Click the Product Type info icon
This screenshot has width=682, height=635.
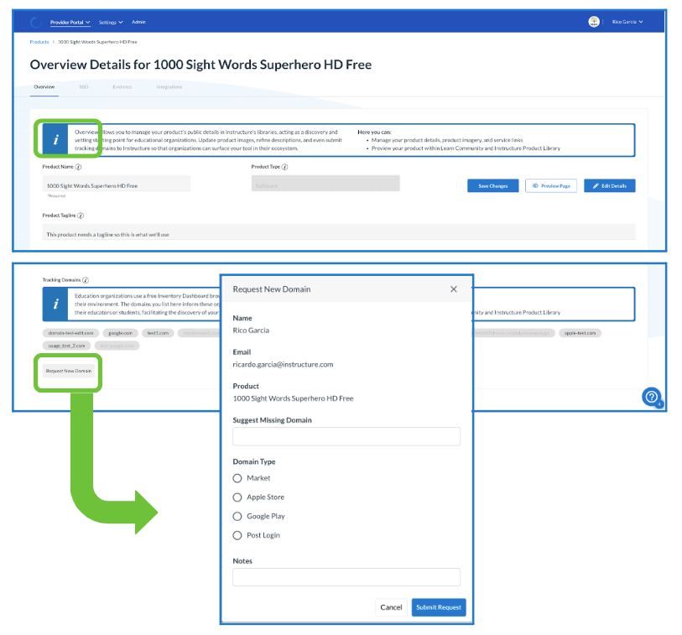click(x=285, y=167)
